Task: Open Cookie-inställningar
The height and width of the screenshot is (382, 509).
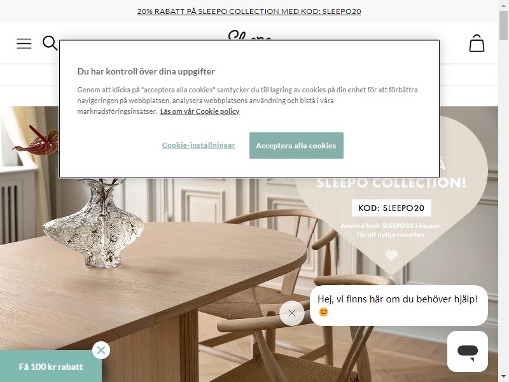Action: [199, 145]
